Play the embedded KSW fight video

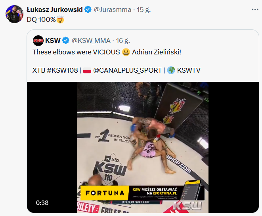click(143, 147)
